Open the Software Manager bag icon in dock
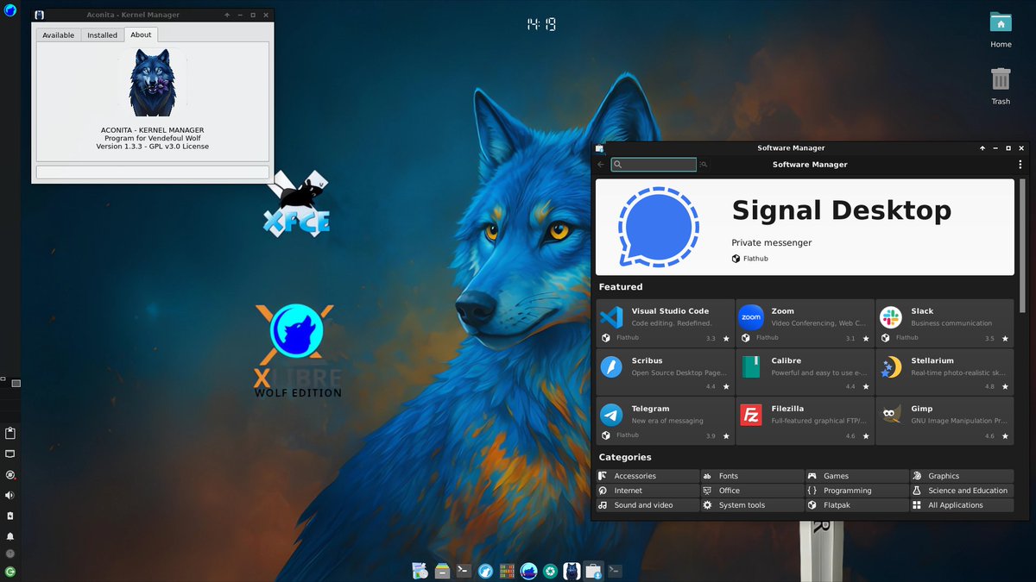Viewport: 1036px width, 582px height. pyautogui.click(x=593, y=570)
